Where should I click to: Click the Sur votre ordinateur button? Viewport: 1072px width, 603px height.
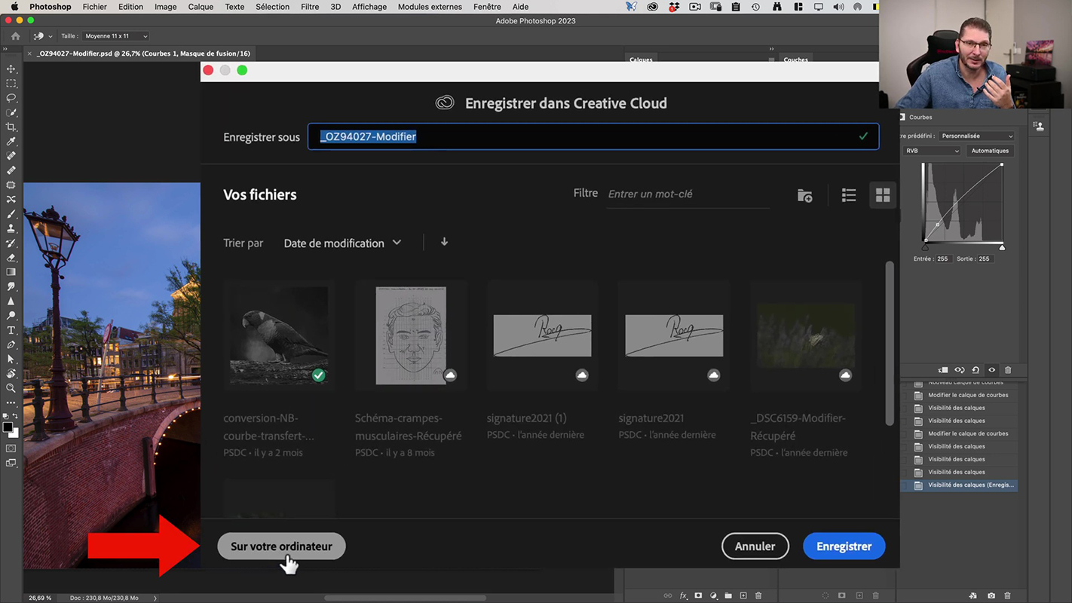pos(281,546)
